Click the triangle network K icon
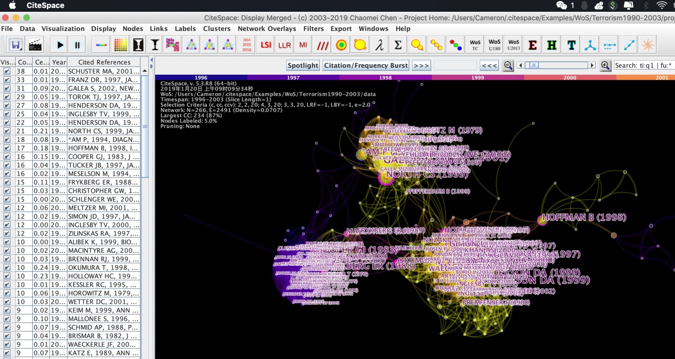The height and width of the screenshot is (359, 675). (209, 45)
